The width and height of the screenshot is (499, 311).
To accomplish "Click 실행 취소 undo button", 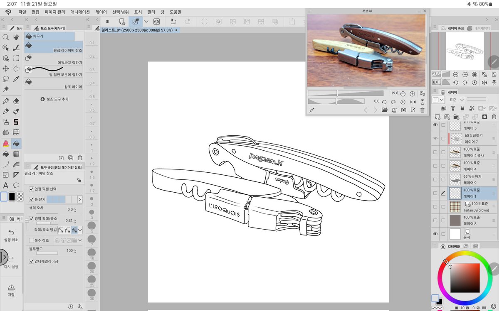I will tap(11, 235).
